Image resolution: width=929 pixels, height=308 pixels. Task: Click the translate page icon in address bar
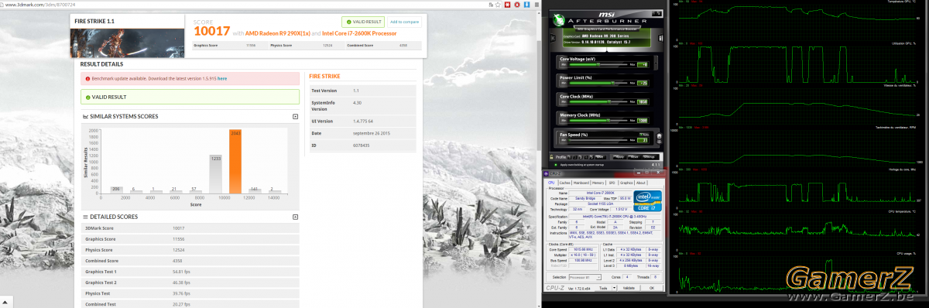(x=491, y=5)
